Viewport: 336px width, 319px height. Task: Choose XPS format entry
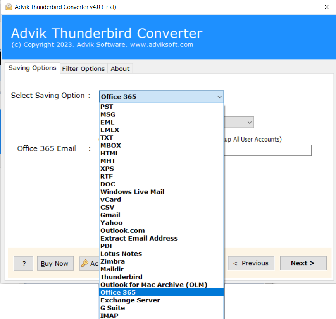[x=161, y=169]
